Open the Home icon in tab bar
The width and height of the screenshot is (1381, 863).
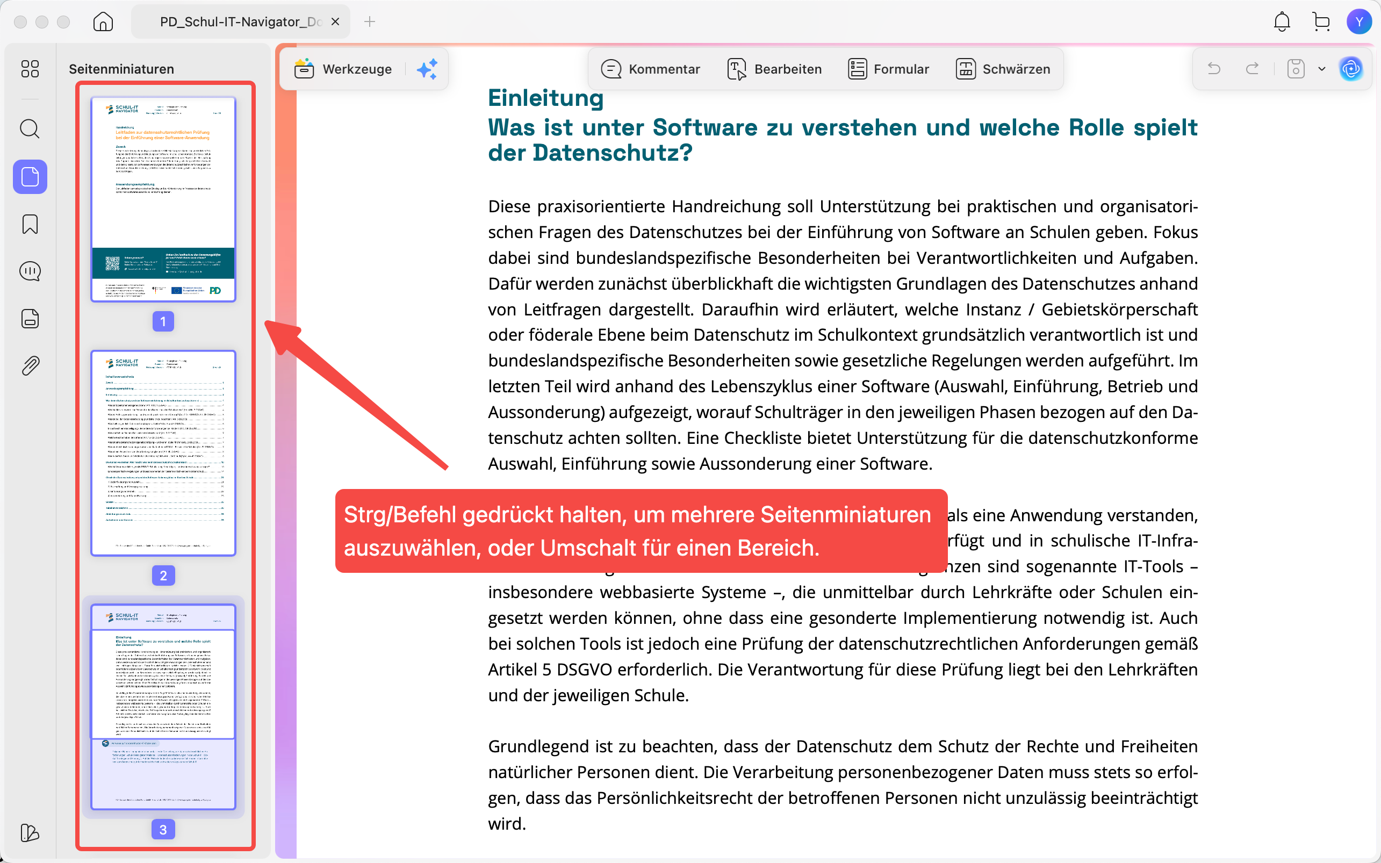[103, 21]
